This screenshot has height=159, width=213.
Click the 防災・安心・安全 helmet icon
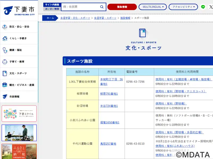click(x=5, y=27)
